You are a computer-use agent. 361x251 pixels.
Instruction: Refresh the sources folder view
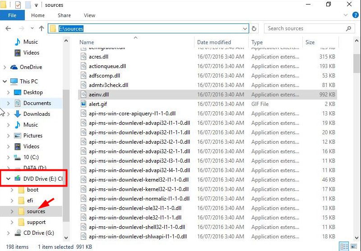254,28
